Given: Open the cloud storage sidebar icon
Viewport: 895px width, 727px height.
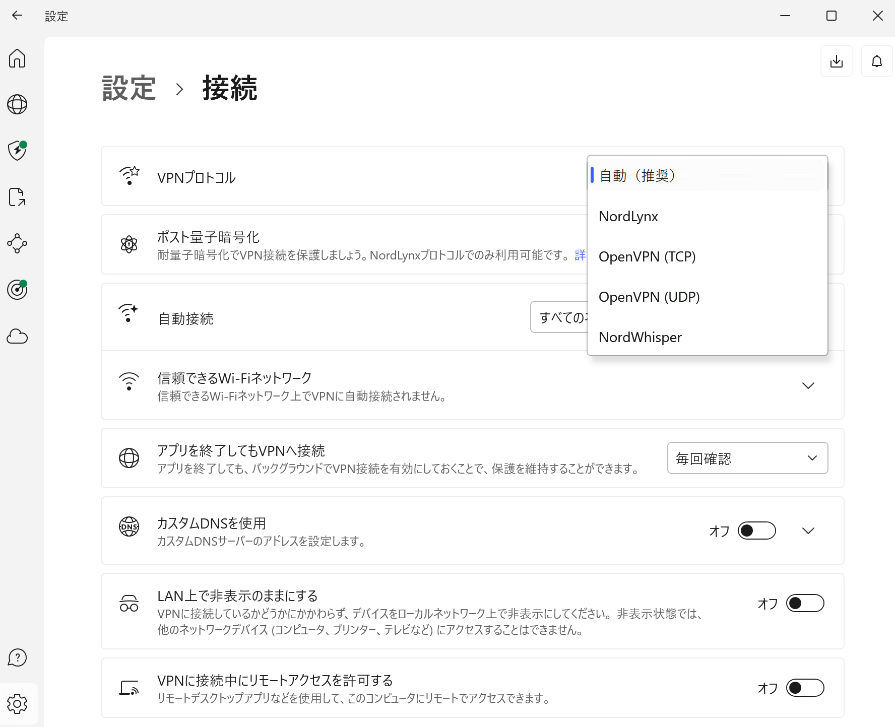Looking at the screenshot, I should [17, 336].
